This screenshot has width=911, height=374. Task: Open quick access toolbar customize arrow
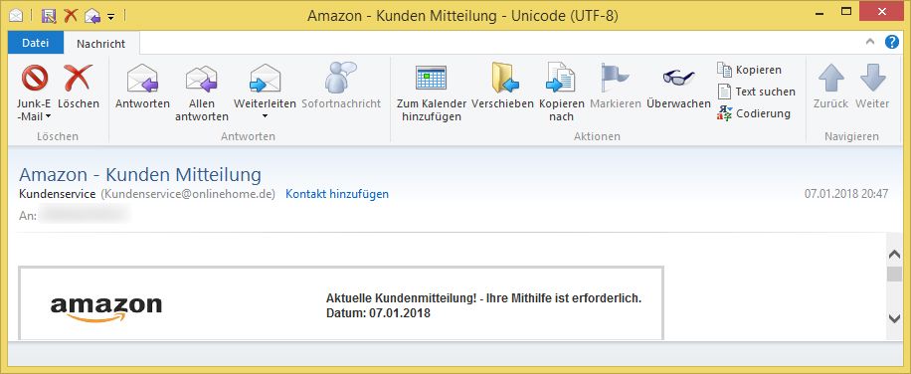tap(111, 16)
